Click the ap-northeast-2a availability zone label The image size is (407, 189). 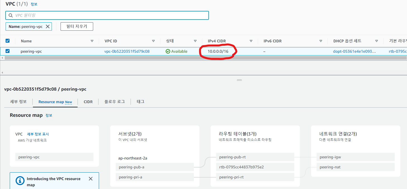pos(133,158)
